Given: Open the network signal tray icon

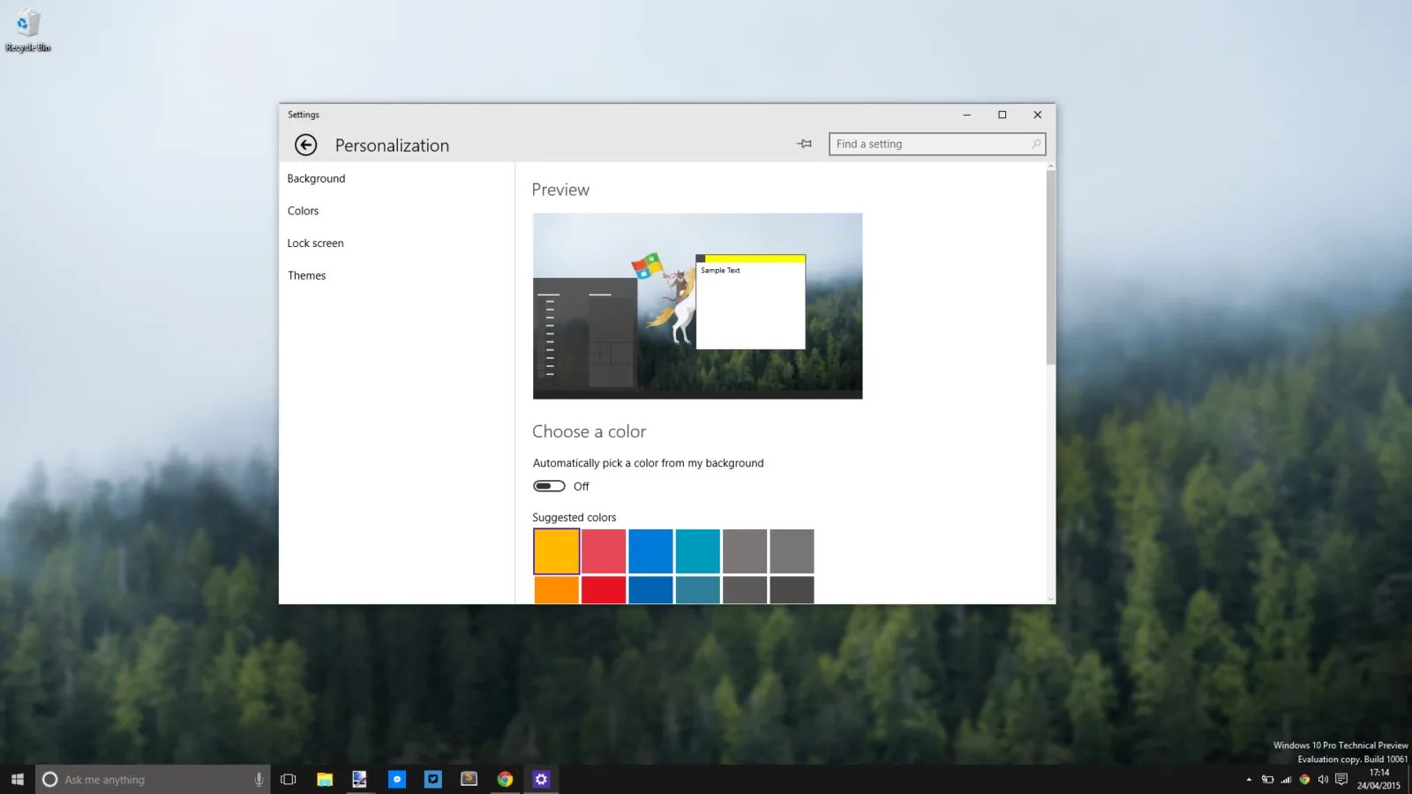Looking at the screenshot, I should (x=1286, y=779).
